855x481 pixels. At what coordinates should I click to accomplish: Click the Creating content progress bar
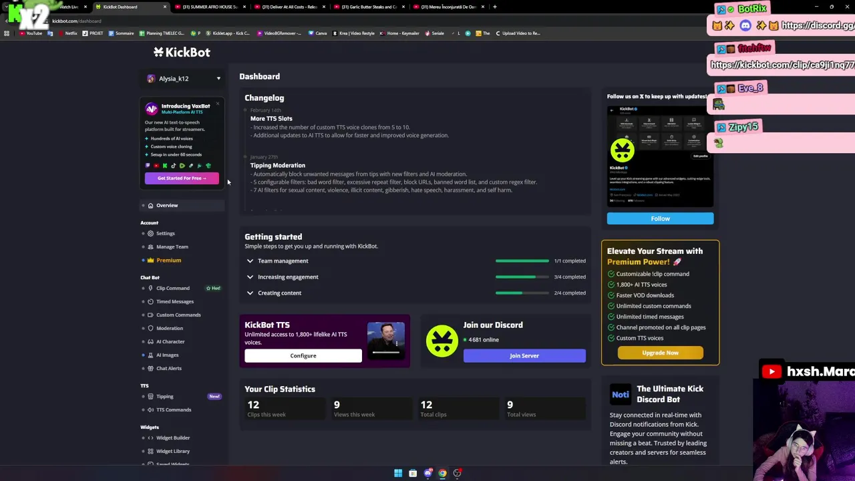522,293
